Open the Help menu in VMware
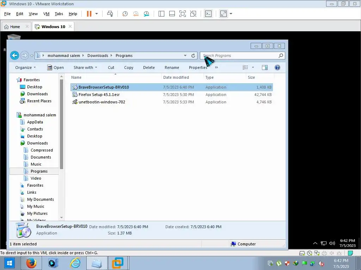The image size is (361, 270). (73, 14)
